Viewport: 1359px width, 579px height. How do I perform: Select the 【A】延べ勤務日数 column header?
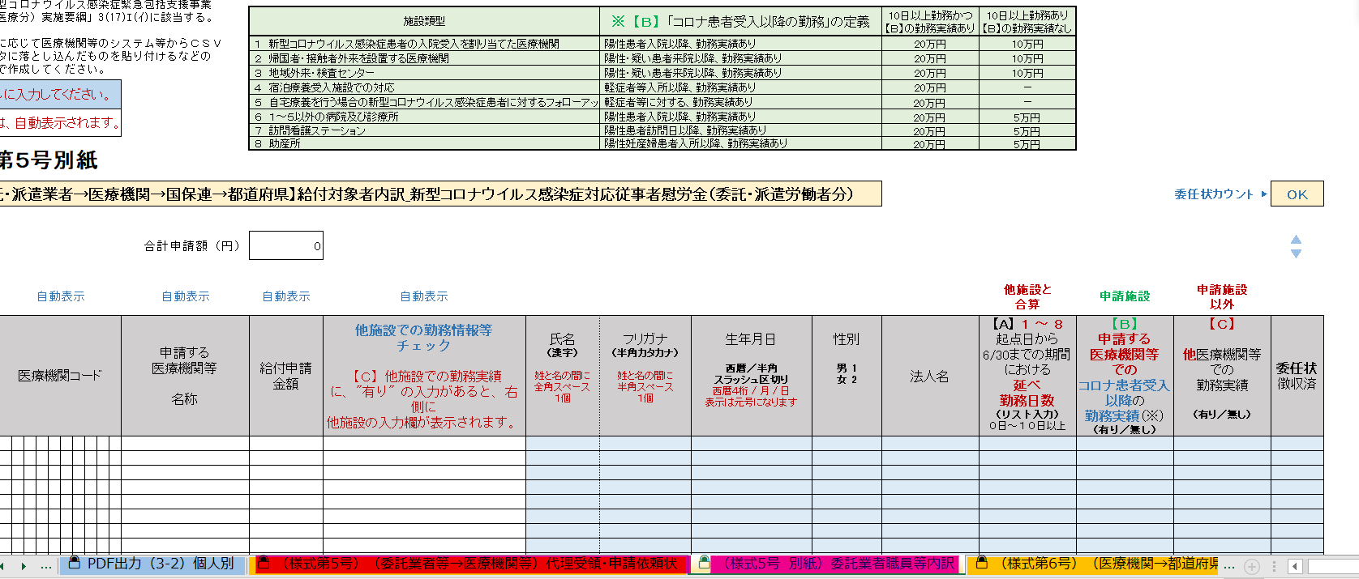[1027, 376]
